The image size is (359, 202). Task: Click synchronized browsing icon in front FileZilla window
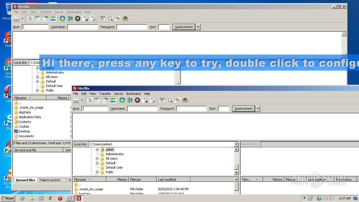point(177,100)
